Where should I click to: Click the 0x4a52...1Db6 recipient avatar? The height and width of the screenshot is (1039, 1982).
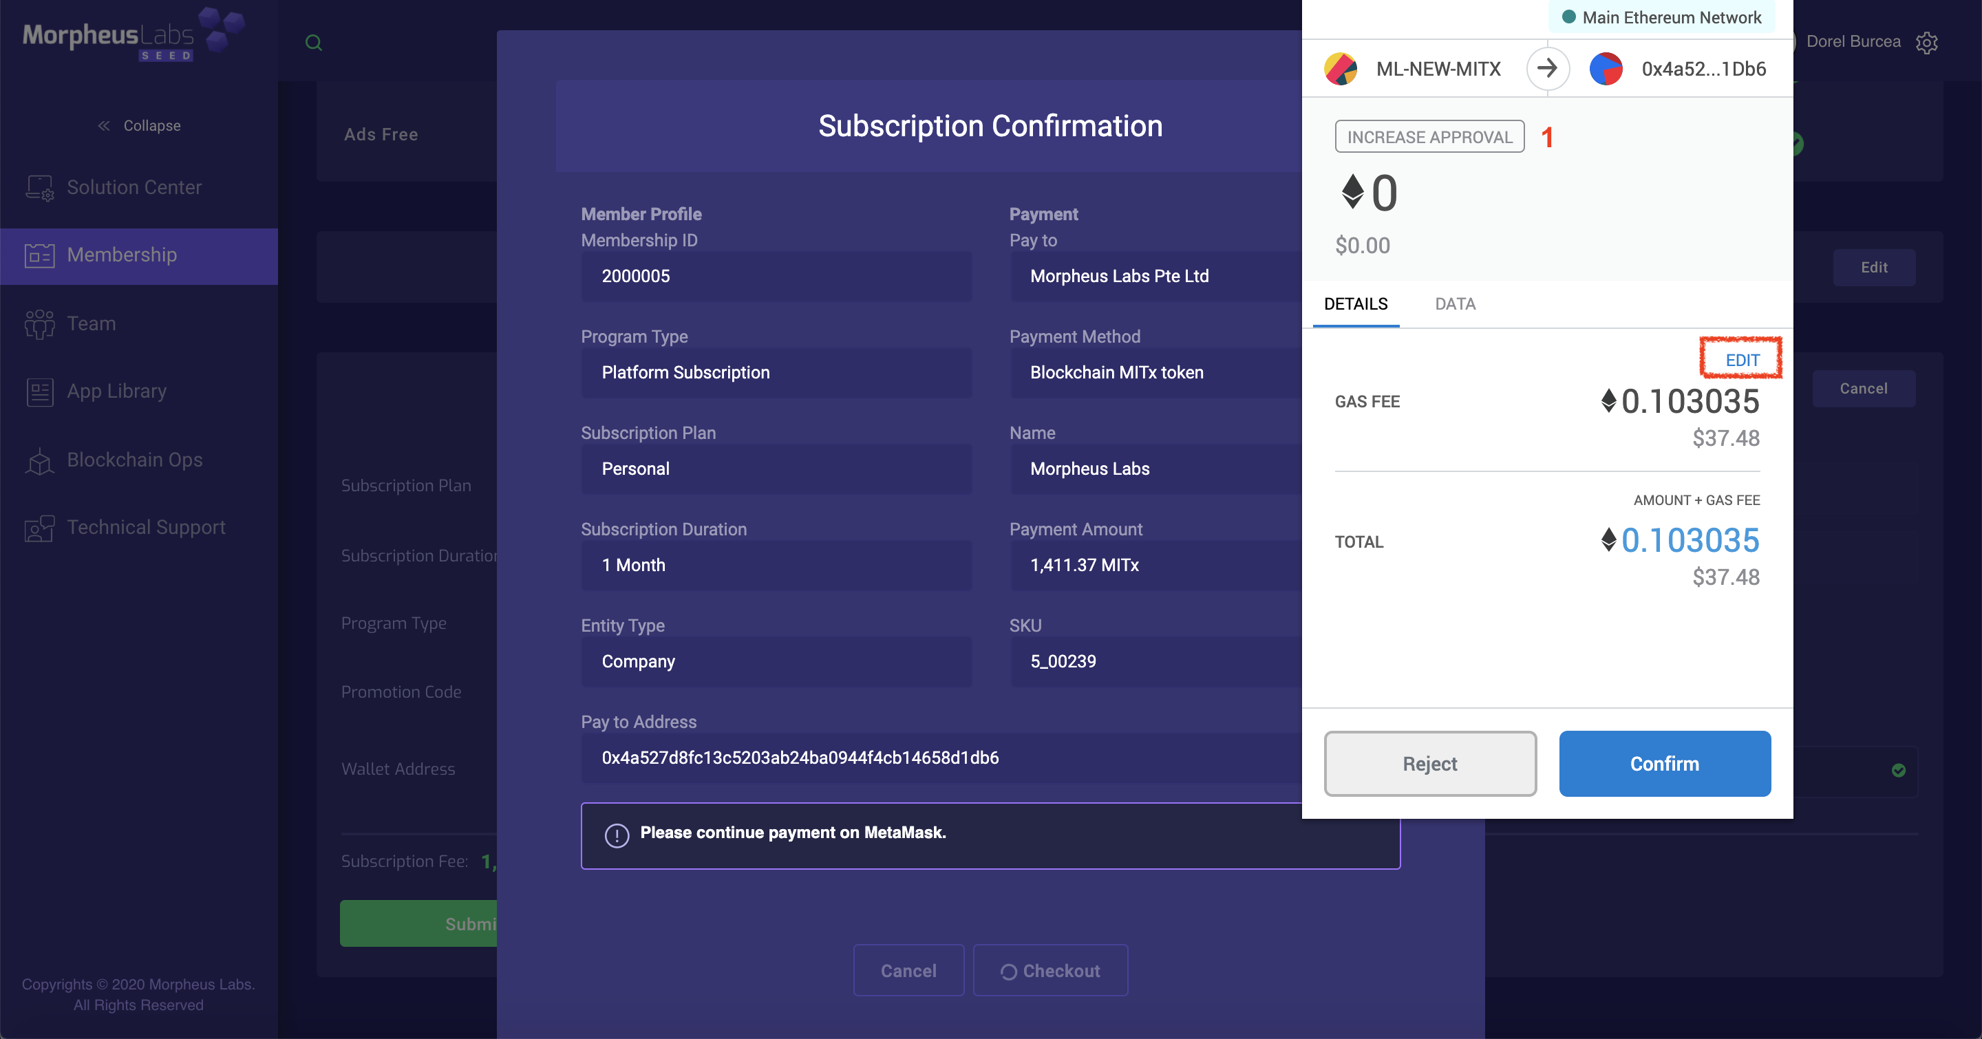1606,69
